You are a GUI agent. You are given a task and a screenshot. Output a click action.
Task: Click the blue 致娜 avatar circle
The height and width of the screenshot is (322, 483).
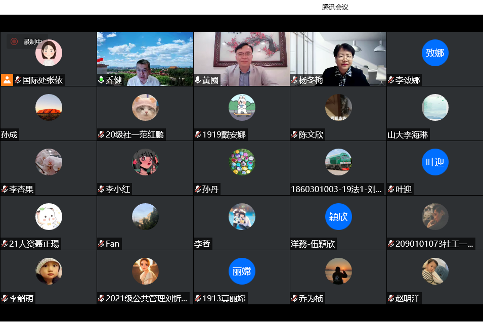point(435,53)
